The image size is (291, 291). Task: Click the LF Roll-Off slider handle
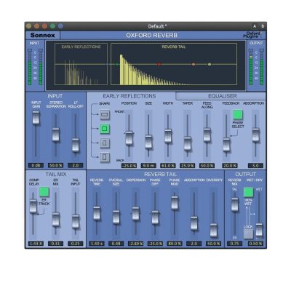pyautogui.click(x=76, y=145)
